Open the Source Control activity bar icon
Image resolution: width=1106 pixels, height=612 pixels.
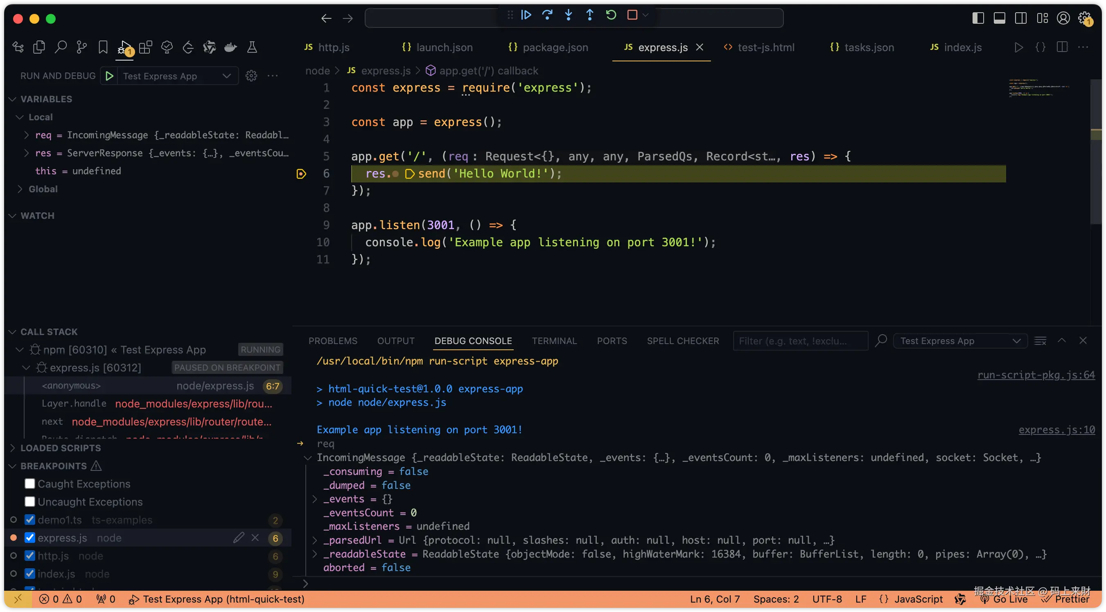(x=81, y=47)
